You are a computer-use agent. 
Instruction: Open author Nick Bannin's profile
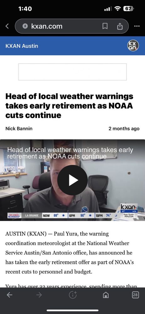coord(19,128)
